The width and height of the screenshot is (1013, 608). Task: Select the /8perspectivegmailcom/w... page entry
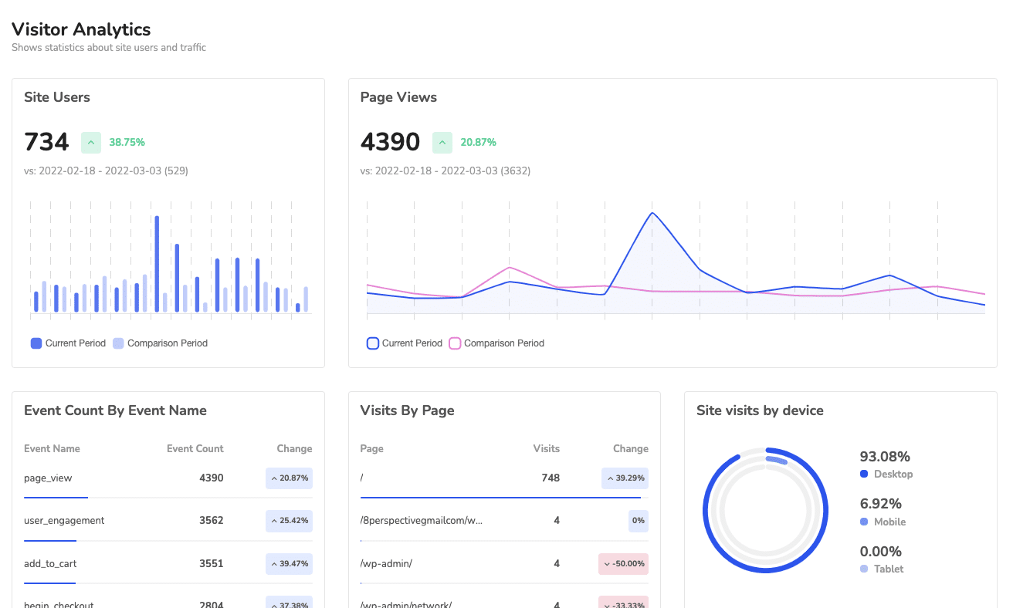(x=422, y=521)
